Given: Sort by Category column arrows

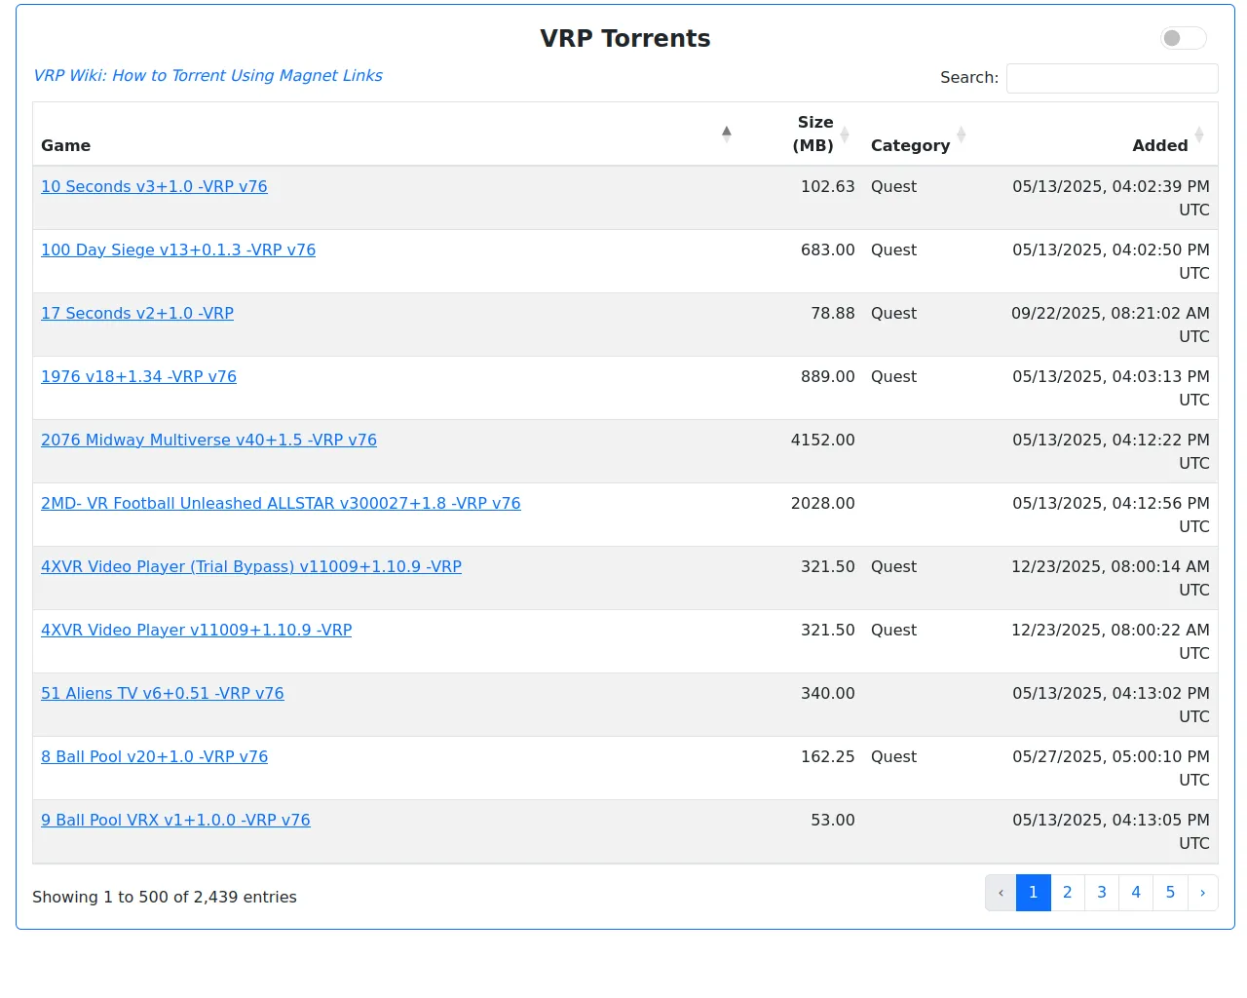Looking at the screenshot, I should pos(961,134).
